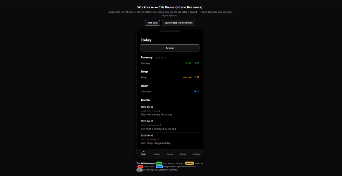Open the Settings bottom tab

196,153
